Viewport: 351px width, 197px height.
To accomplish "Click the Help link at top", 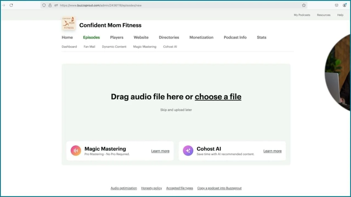I will pos(340,15).
